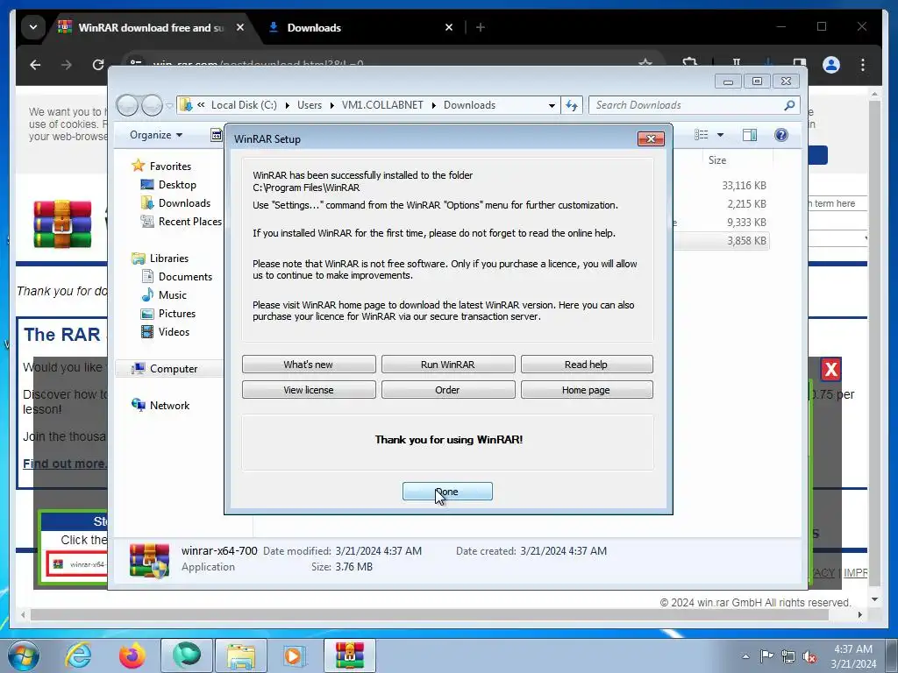Click Chrome back arrow
This screenshot has height=673, width=898.
coord(35,65)
